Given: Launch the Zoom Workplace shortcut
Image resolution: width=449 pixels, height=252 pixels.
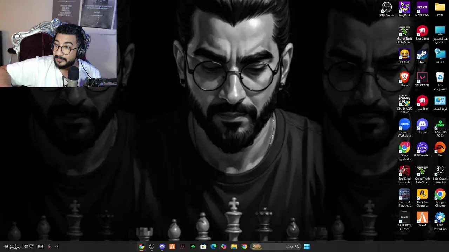Looking at the screenshot, I should tap(404, 128).
